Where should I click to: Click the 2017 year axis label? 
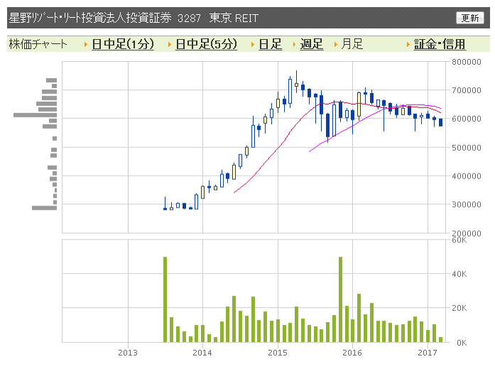[x=428, y=353]
